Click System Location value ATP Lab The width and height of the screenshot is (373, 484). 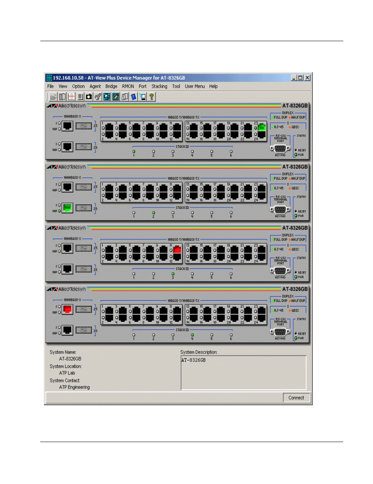pos(67,373)
